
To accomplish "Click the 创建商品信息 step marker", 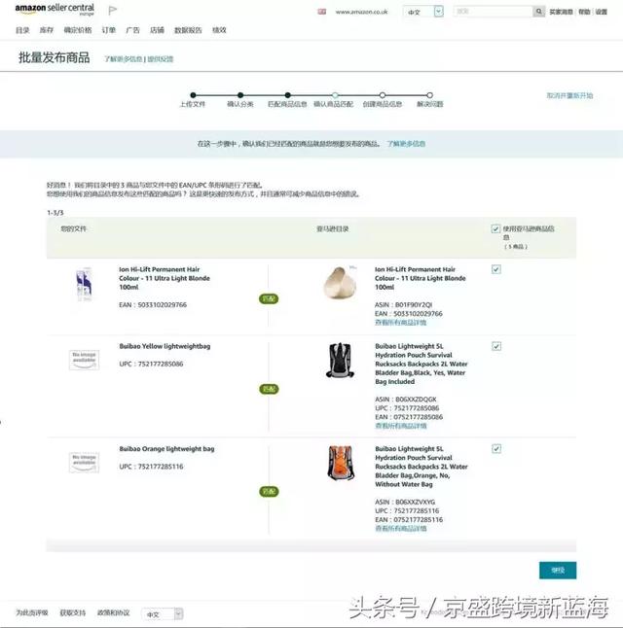I will coord(383,95).
